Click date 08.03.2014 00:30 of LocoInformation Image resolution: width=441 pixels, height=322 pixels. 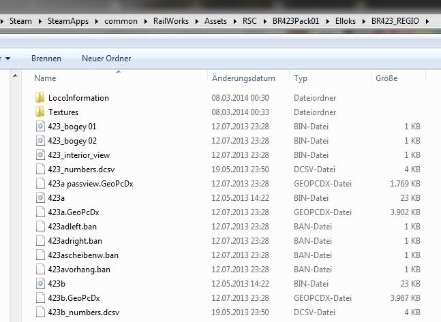tap(240, 98)
